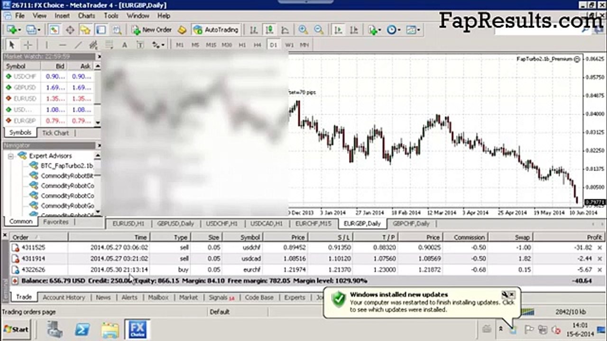This screenshot has width=607, height=341.
Task: Open the Strategy Tester icon
Action: (x=117, y=30)
